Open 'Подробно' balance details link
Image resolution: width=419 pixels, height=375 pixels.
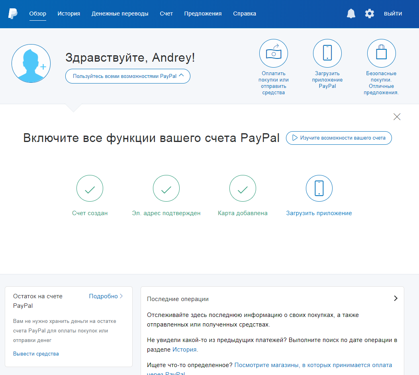click(106, 296)
